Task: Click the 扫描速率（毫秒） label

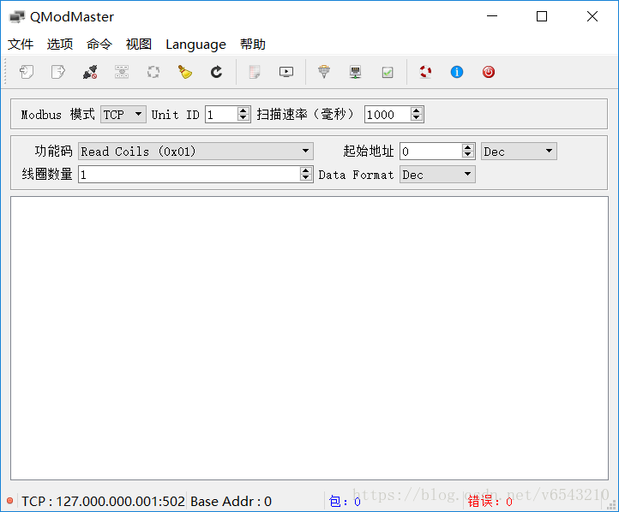Action: 306,115
